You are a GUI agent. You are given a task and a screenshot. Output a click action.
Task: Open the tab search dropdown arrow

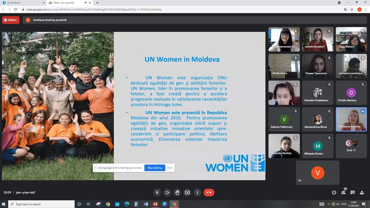click(x=339, y=3)
